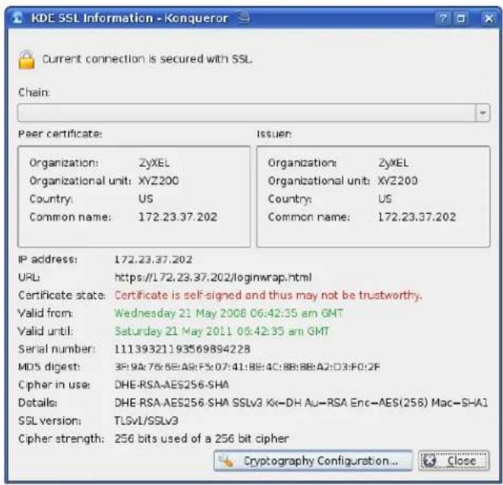Viewport: 503px width, 485px height.
Task: Click the self-signed certificate warning text
Action: 268,295
